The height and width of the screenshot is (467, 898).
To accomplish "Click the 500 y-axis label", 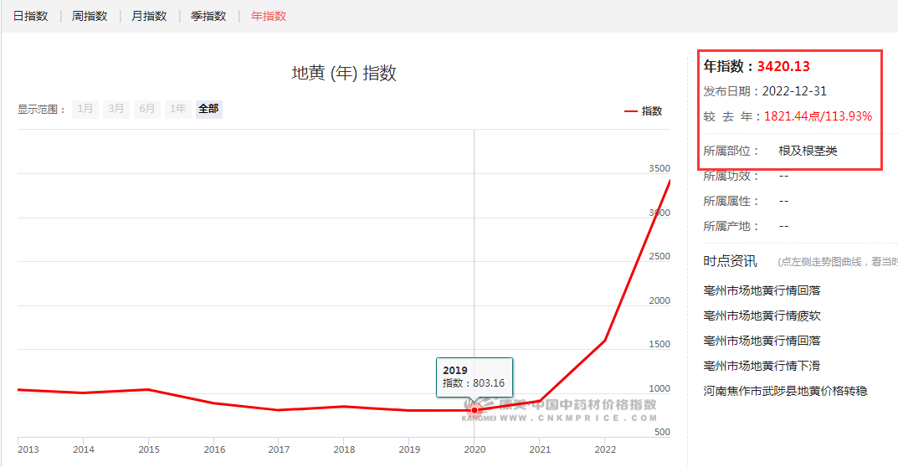I will (x=662, y=433).
